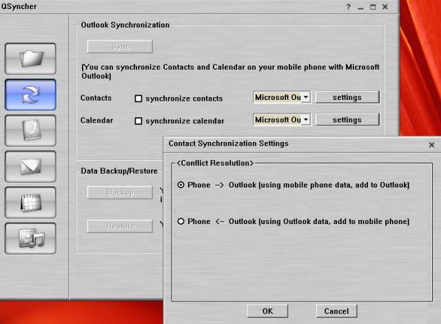Open the phonebook contacts icon
This screenshot has height=324, width=441.
click(30, 131)
